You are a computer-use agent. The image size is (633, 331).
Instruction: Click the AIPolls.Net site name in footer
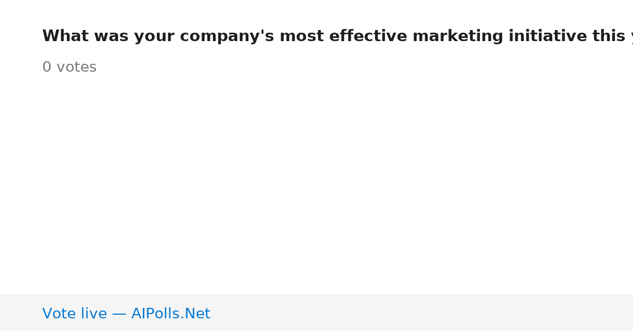pyautogui.click(x=170, y=314)
